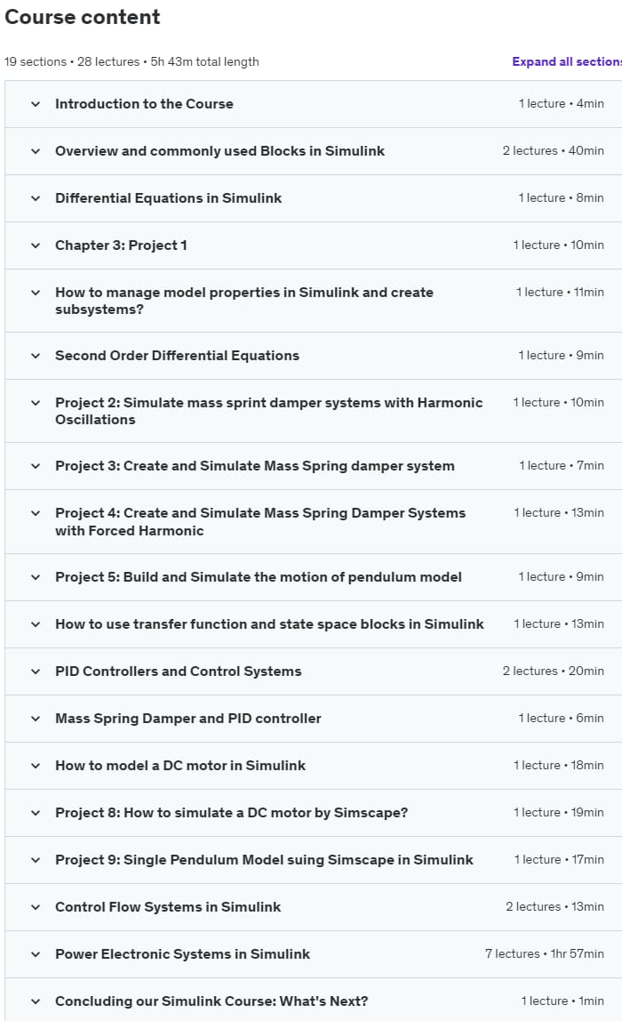
Task: Expand Project 4 Forced Harmonic chevron
Action: (36, 514)
